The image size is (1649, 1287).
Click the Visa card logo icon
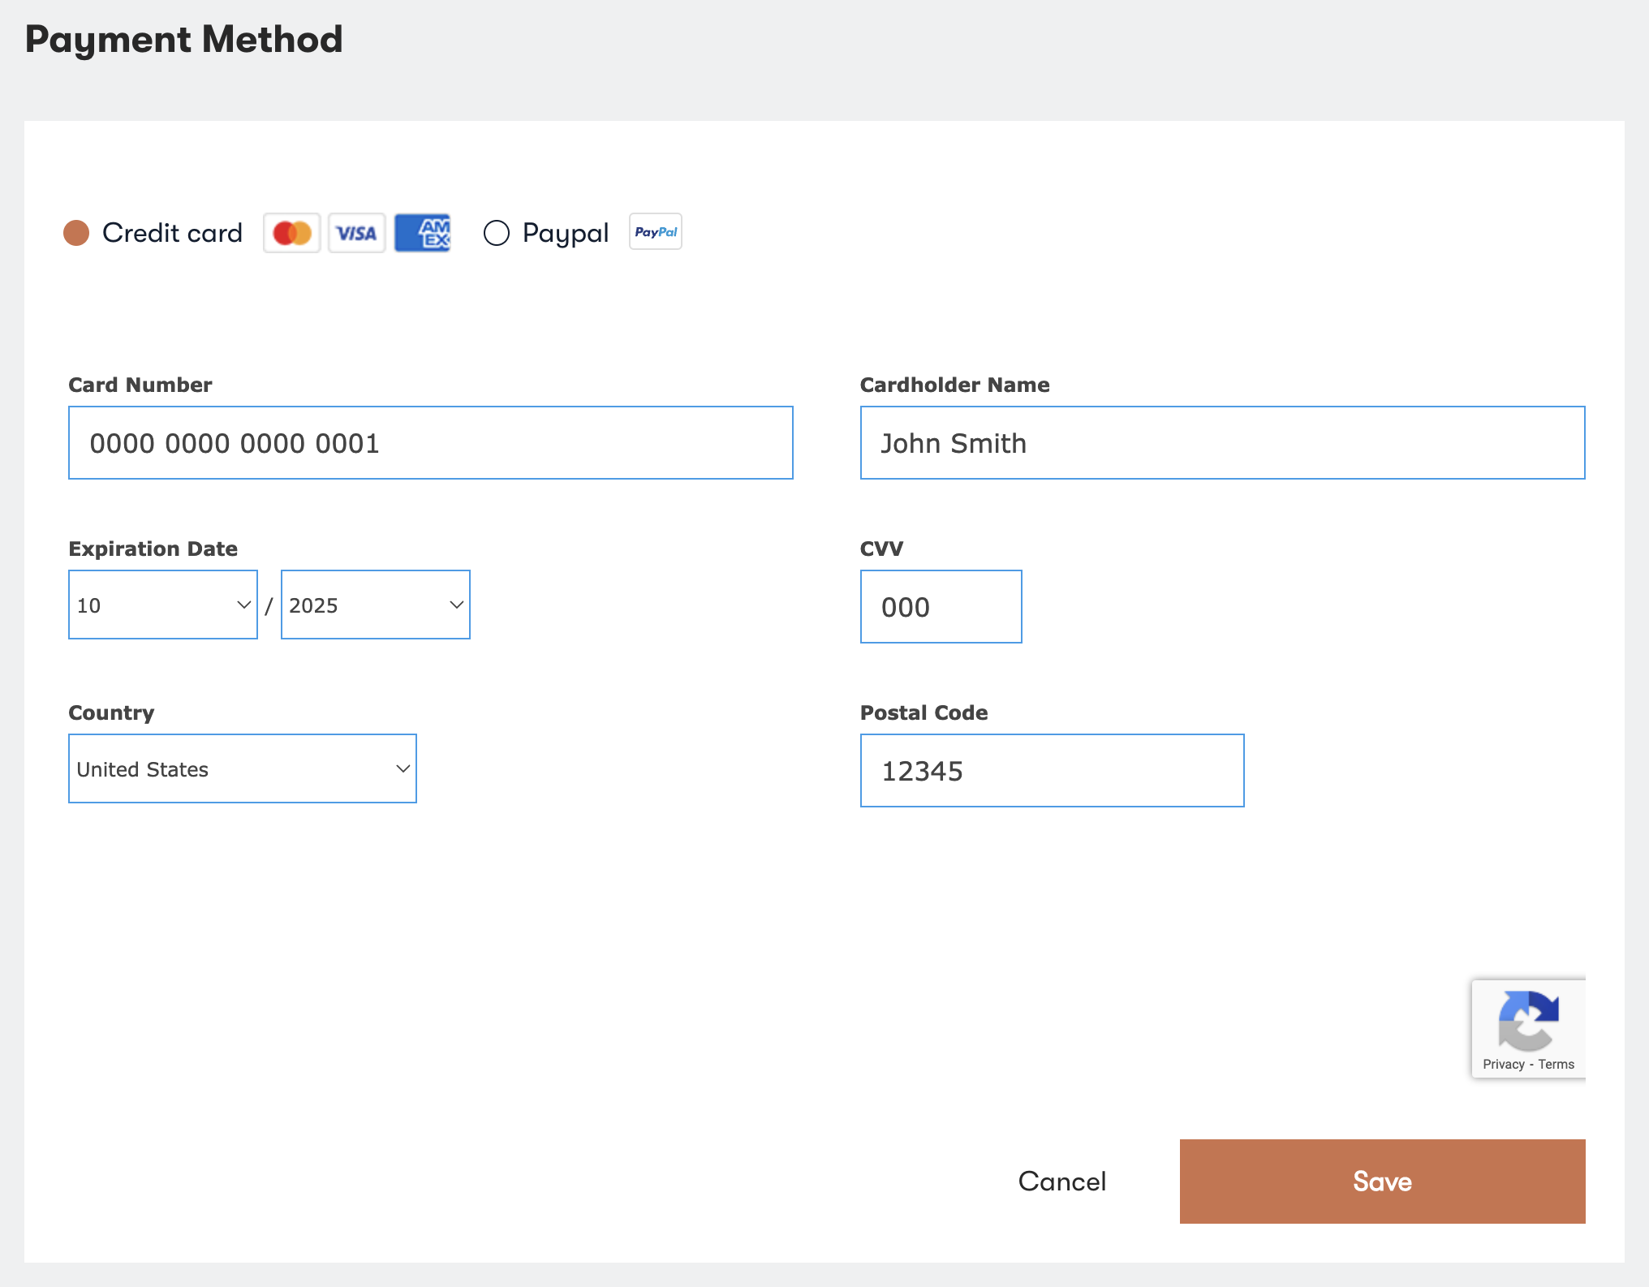pos(357,234)
